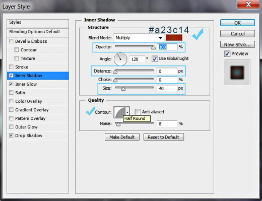Toggle the Preview checkbox
The height and width of the screenshot is (201, 262).
tap(227, 54)
